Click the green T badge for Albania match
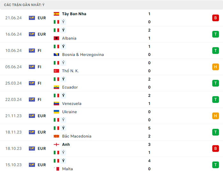Screen dimensions: 223x172 (x=215, y=34)
